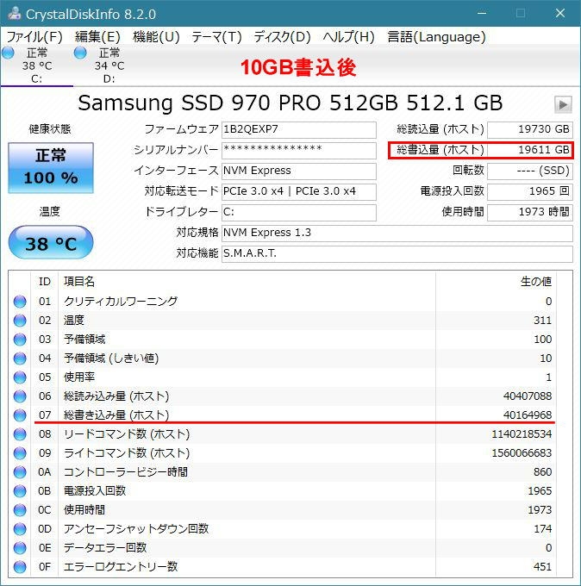Click the Samsung SSD 970 PRO model title
The image size is (581, 586).
pos(290,103)
